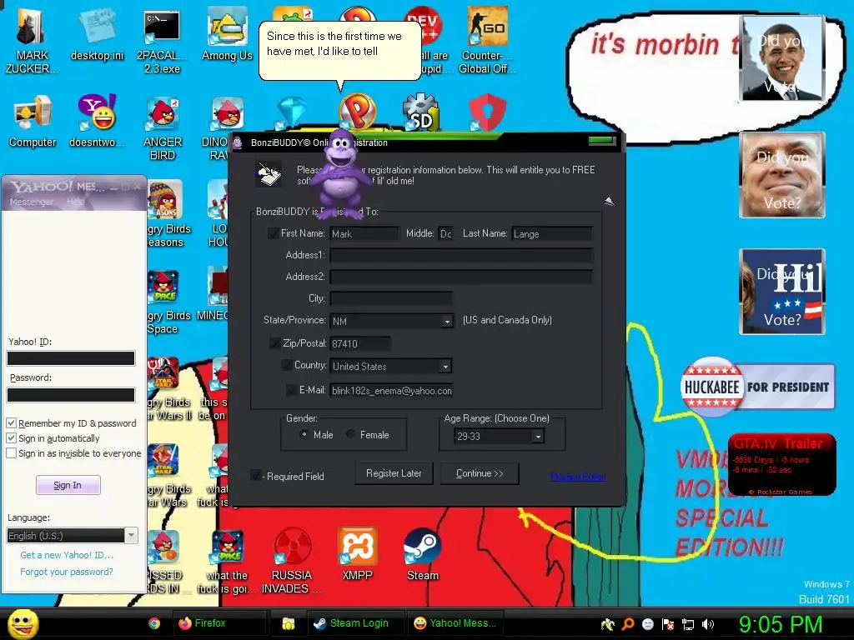The image size is (854, 640).
Task: Open the file explorer taskbar icon
Action: (288, 623)
